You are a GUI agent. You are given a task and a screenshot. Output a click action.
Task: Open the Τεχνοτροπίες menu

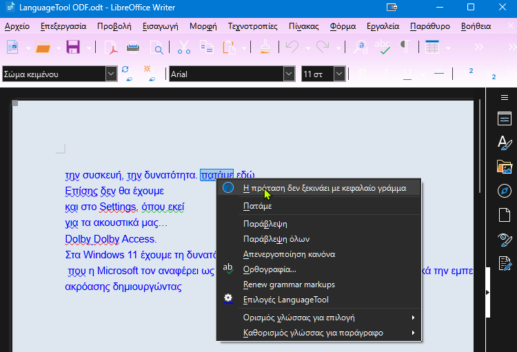(252, 26)
